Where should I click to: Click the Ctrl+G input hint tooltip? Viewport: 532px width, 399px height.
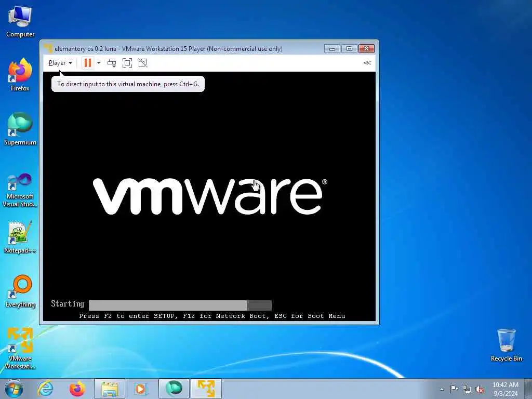[128, 84]
